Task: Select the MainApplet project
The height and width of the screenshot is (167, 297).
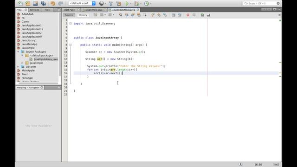Action: tap(28, 71)
